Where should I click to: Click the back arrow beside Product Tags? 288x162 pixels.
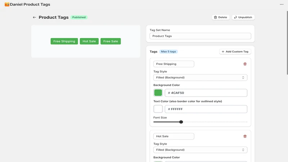point(34,17)
